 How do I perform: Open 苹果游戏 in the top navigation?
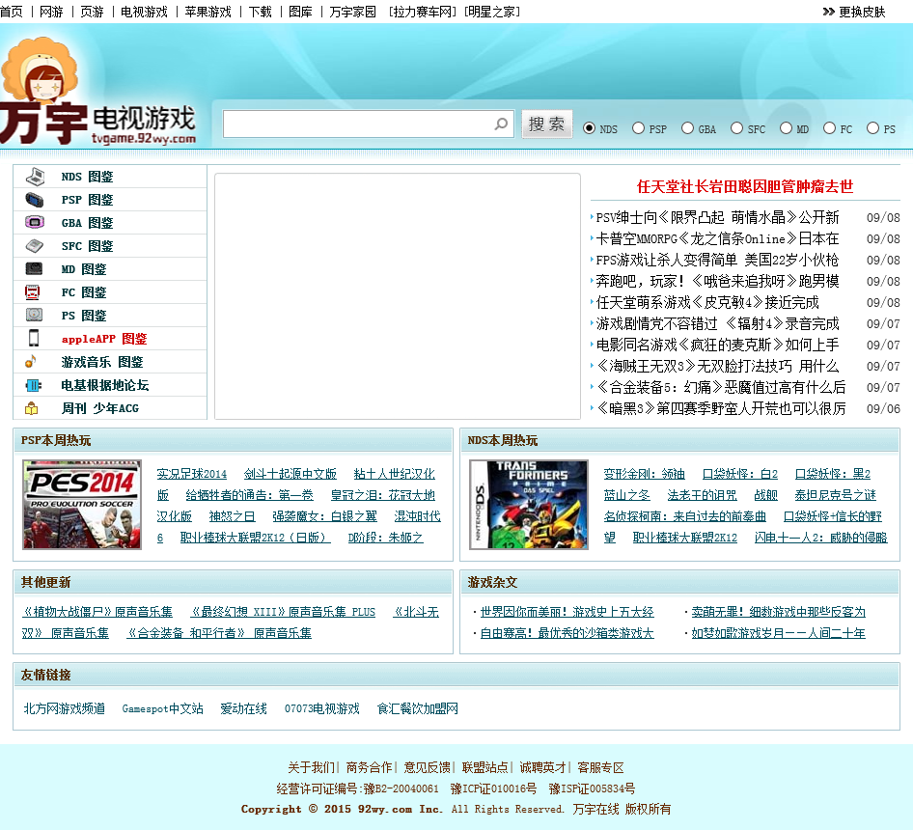pyautogui.click(x=207, y=12)
